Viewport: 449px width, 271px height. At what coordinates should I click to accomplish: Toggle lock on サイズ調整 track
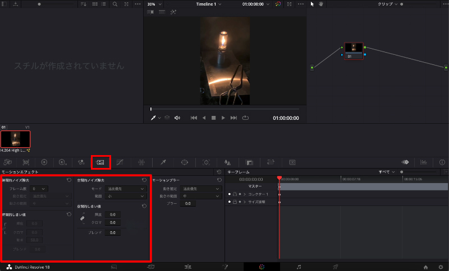[235, 202]
